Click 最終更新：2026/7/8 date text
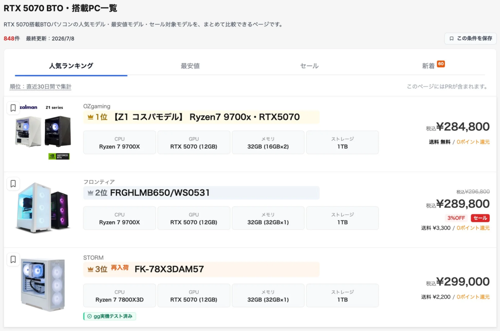500x331 pixels. 50,39
